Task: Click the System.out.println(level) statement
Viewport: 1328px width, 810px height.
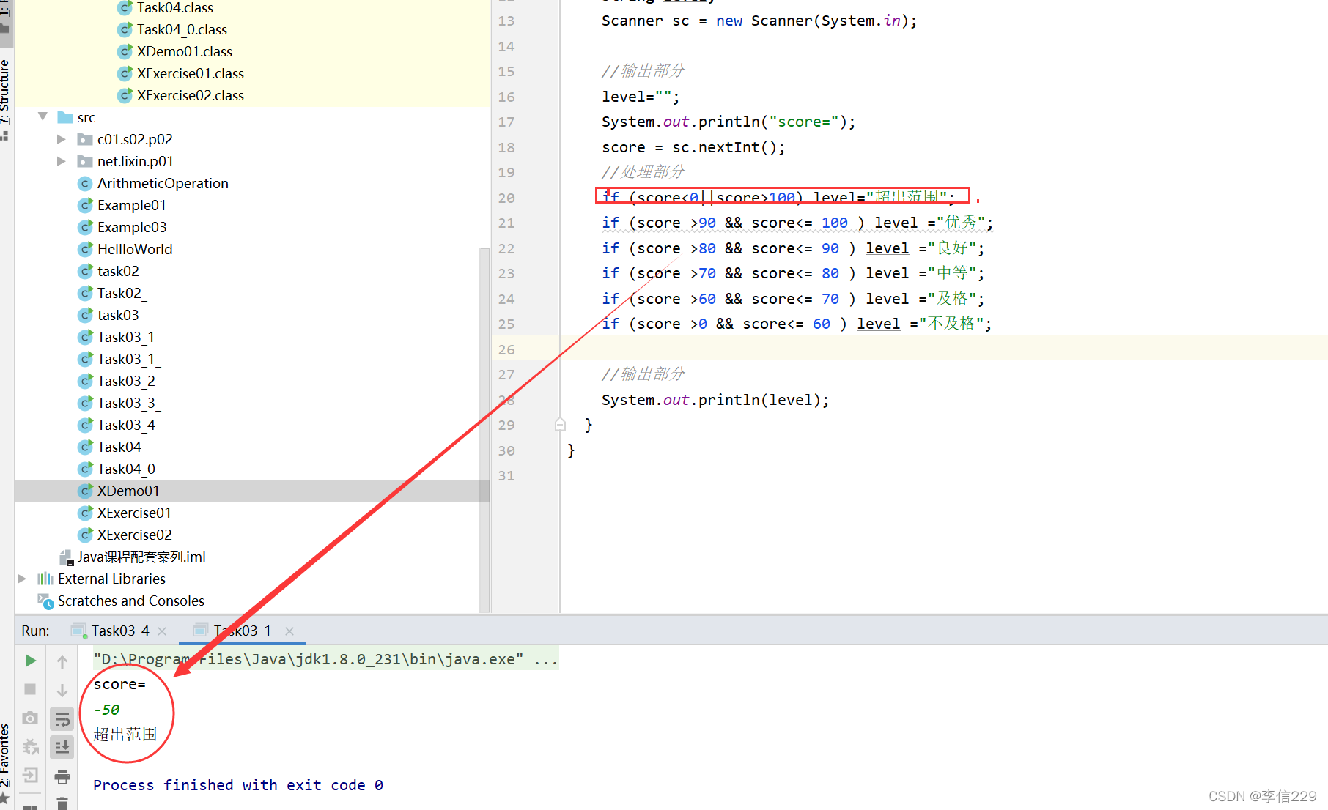Action: (x=715, y=400)
